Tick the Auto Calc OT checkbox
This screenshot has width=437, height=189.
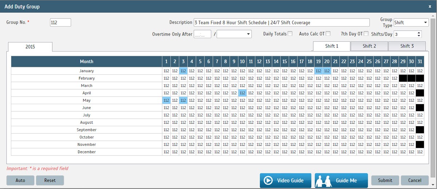click(x=328, y=34)
